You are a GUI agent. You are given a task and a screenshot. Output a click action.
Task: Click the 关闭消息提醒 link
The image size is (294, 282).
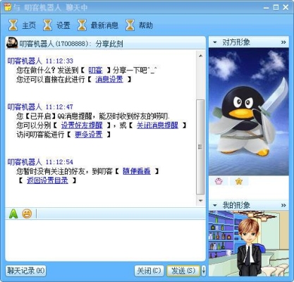[x=157, y=125]
